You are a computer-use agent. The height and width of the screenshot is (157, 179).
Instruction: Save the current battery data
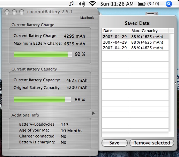(x=114, y=143)
